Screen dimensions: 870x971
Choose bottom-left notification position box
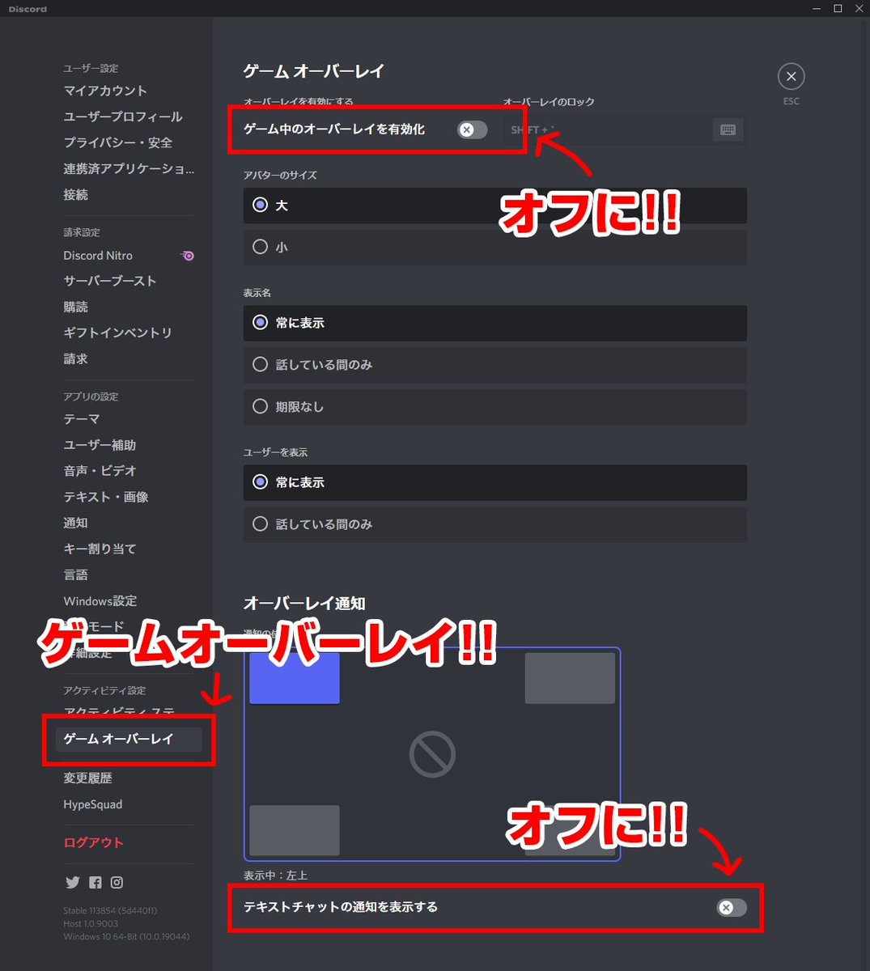pyautogui.click(x=295, y=830)
